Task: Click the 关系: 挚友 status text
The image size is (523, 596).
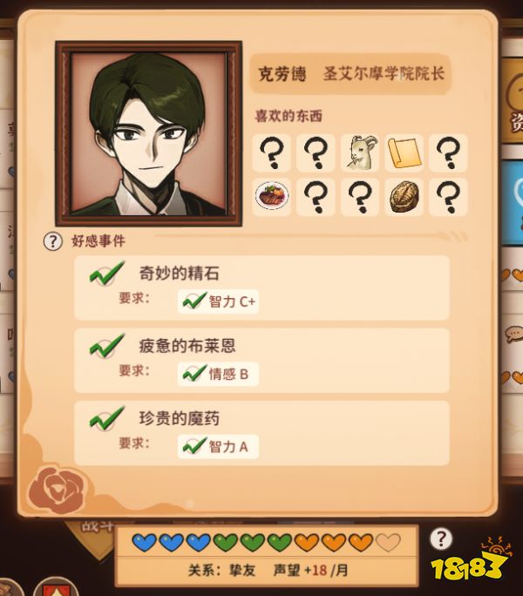Action: tap(221, 570)
